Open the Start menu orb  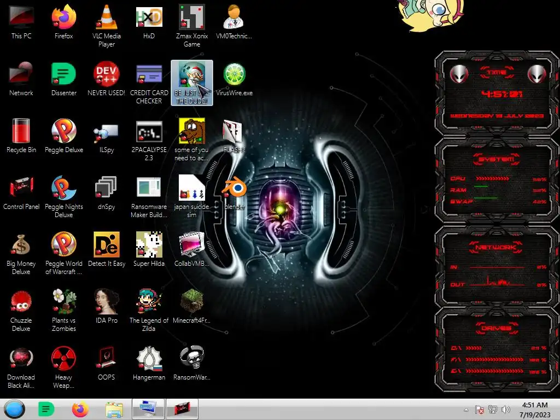pyautogui.click(x=14, y=409)
